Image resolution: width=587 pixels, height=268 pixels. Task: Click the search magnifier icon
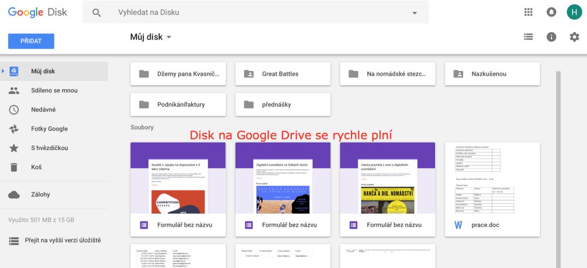coord(96,13)
